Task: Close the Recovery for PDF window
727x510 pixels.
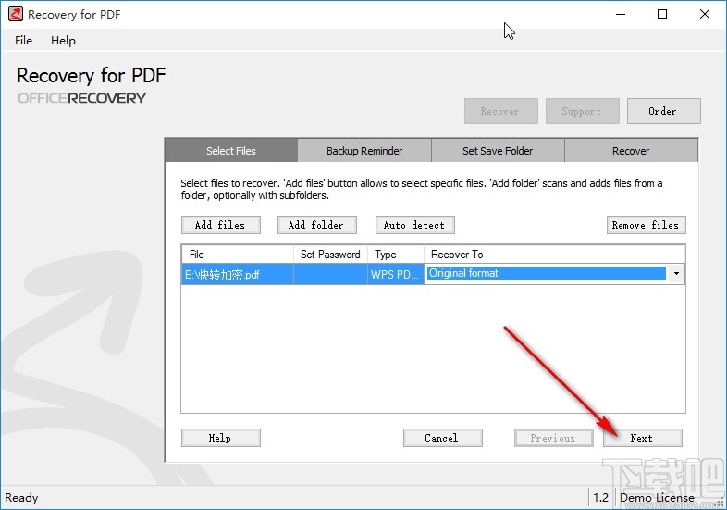Action: pos(705,15)
